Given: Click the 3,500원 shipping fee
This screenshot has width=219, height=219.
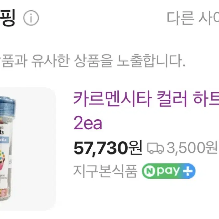Looking at the screenshot, I should coord(192,148).
